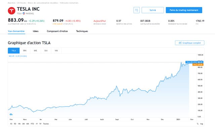Image resolution: width=215 pixels, height=128 pixels.
Task: Click the US flag icon beside NASDAQ
Action: coord(24,13)
